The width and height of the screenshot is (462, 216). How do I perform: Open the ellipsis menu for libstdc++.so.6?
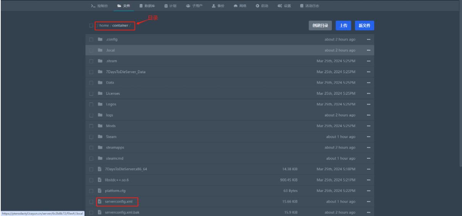click(368, 179)
